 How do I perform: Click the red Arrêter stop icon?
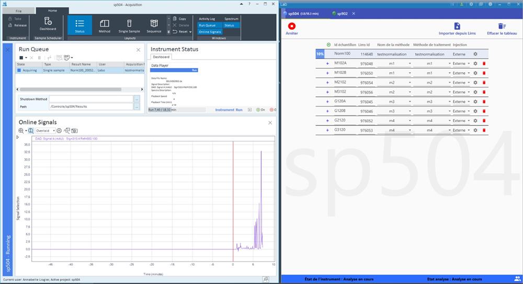(291, 26)
